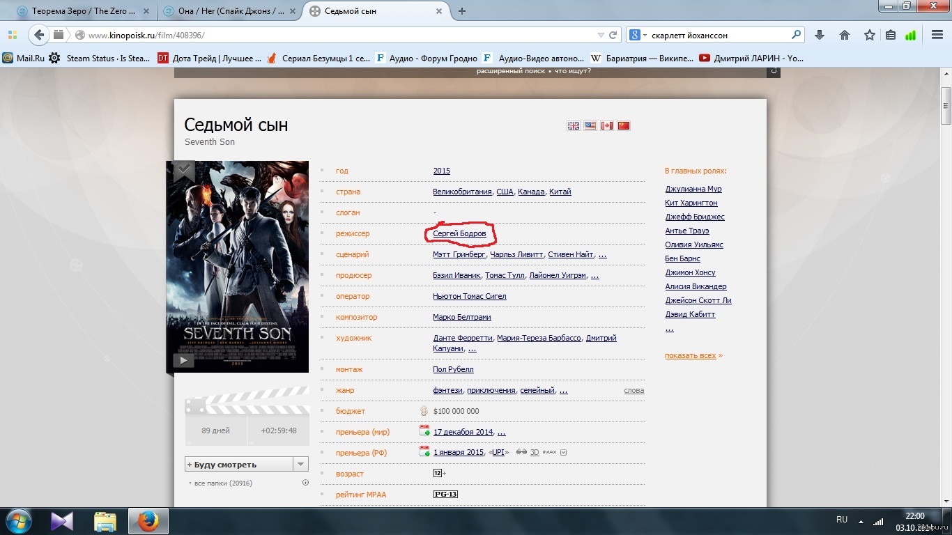Open Windows Explorer from the taskbar
Screen dimensions: 952x535
[105, 521]
